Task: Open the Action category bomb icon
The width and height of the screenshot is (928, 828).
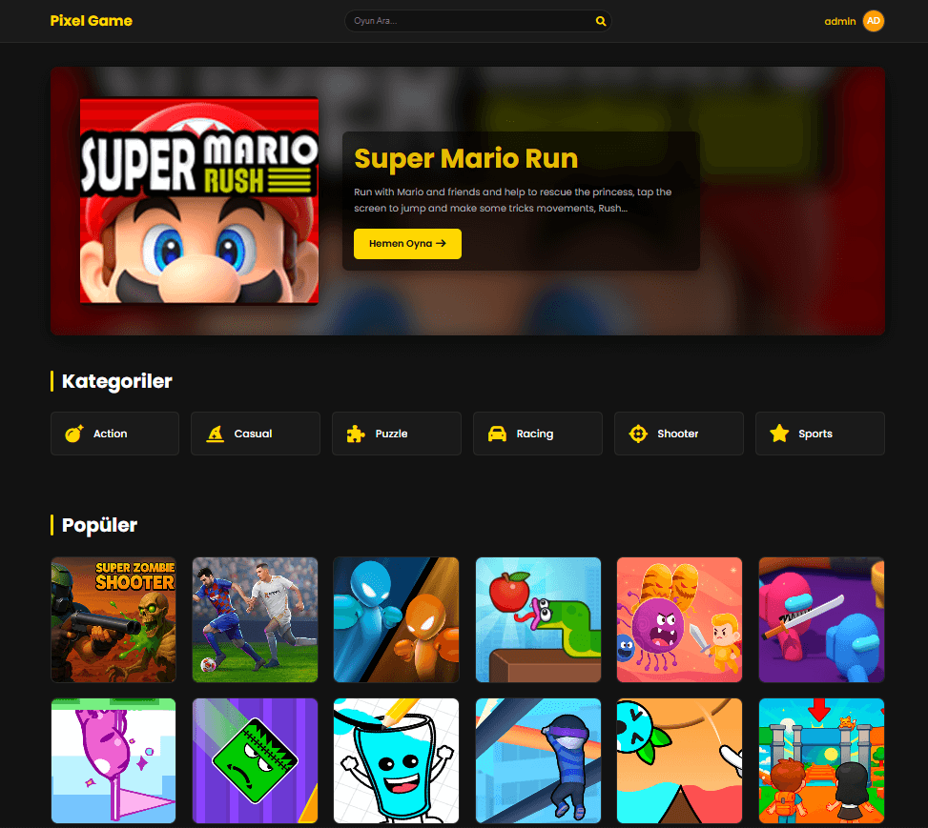Action: [x=74, y=434]
